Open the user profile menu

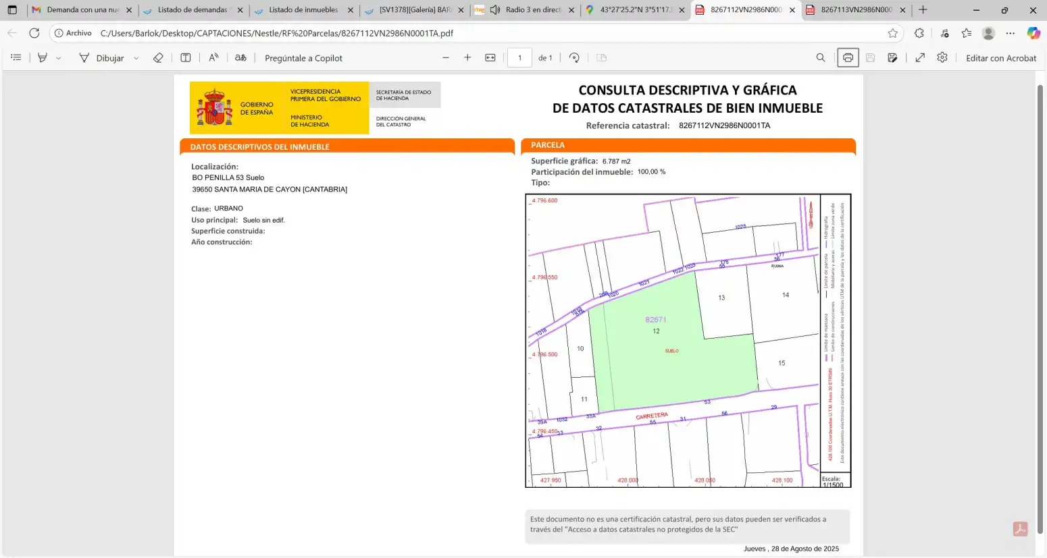(989, 33)
